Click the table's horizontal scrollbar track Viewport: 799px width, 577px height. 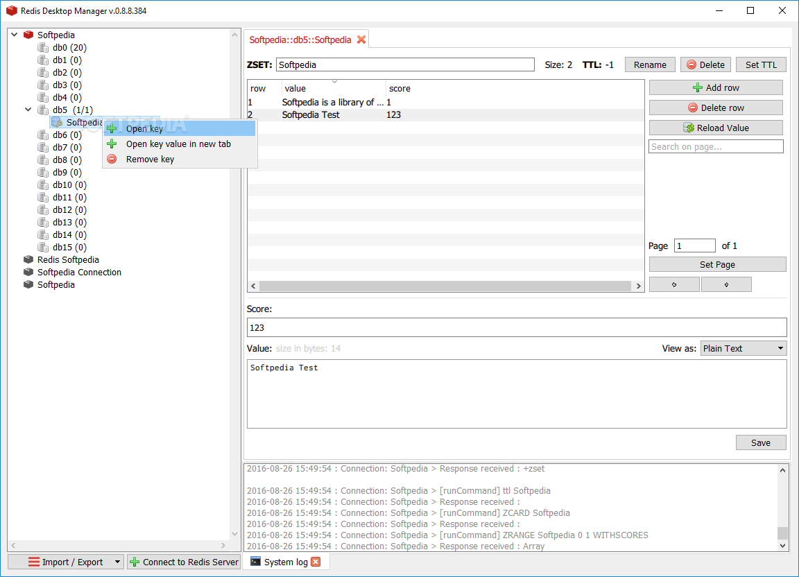tap(445, 286)
